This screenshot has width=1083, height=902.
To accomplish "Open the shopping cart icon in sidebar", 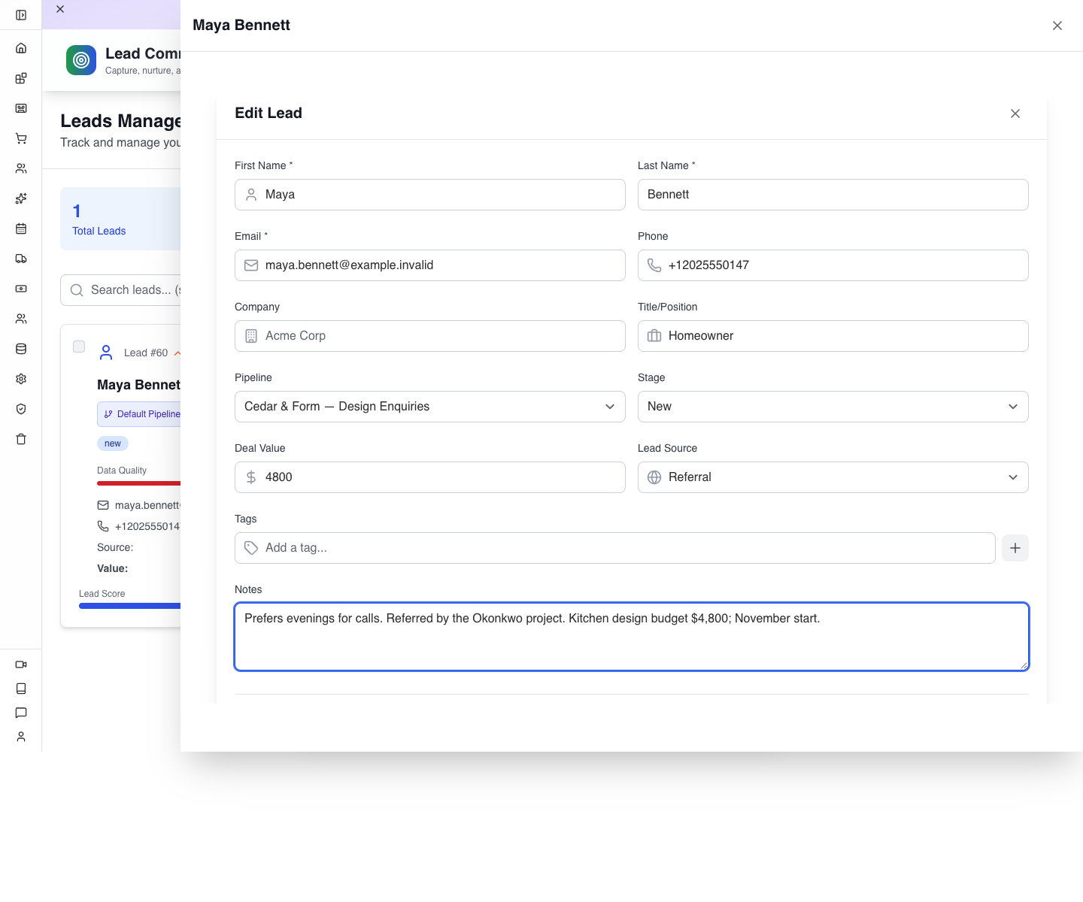I will [21, 138].
